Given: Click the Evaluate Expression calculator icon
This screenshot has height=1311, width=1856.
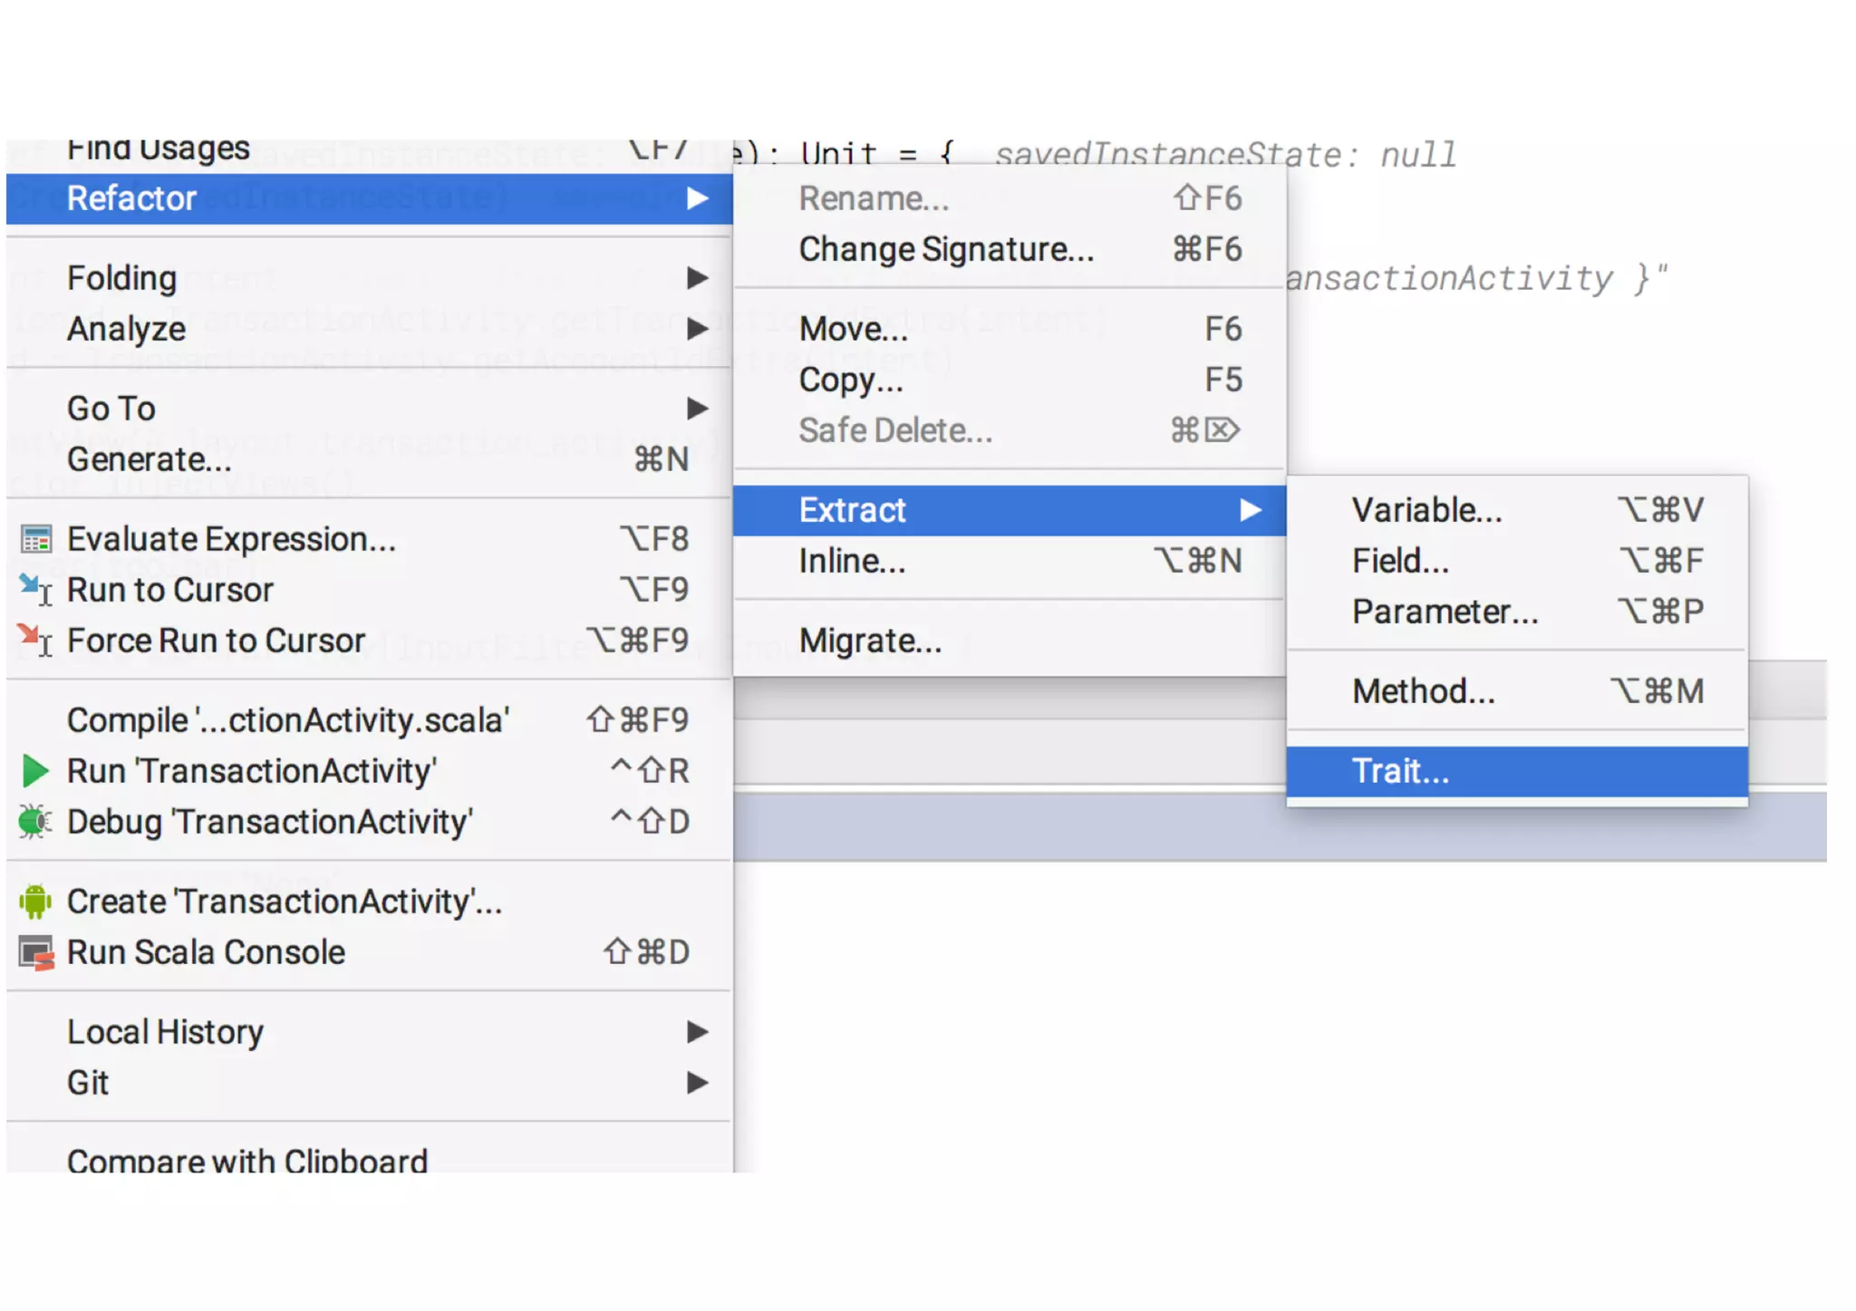Looking at the screenshot, I should 36,539.
